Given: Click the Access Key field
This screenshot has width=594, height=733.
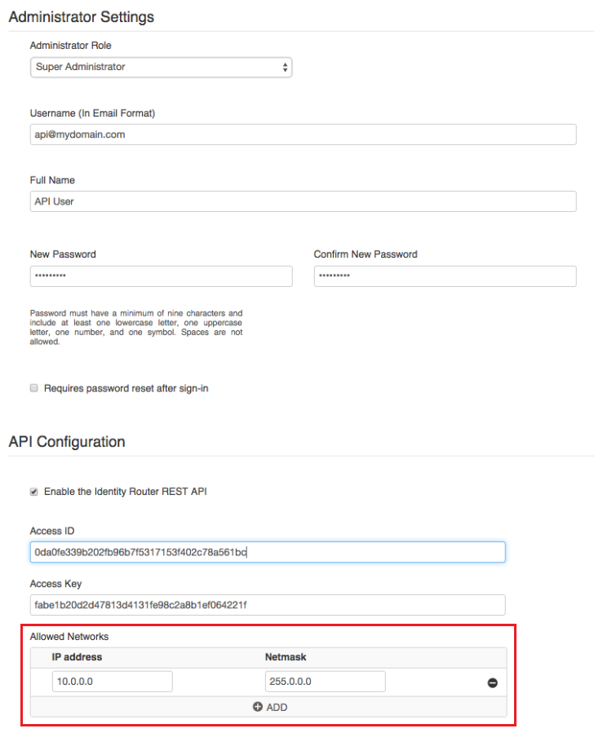Looking at the screenshot, I should point(268,605).
